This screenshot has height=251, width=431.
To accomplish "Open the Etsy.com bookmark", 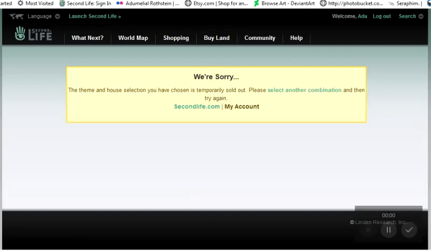I will pyautogui.click(x=217, y=3).
